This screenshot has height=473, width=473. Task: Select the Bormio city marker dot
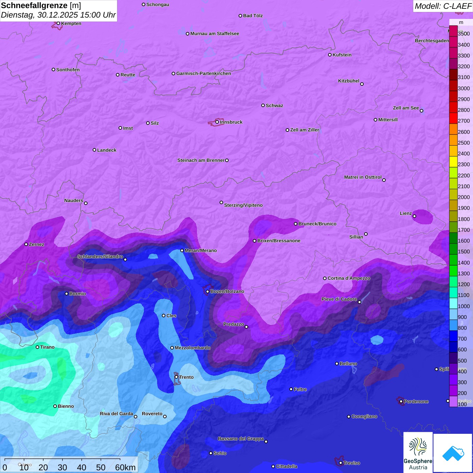click(x=67, y=294)
